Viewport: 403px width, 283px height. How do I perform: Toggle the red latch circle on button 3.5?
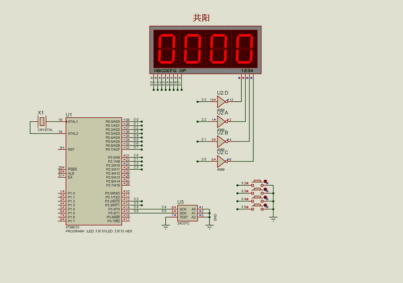click(265, 205)
